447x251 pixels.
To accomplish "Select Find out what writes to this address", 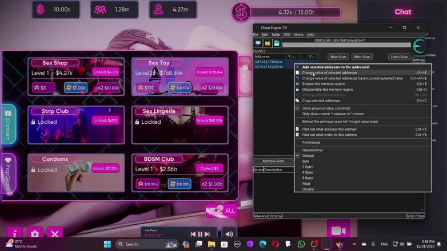I will point(362,135).
